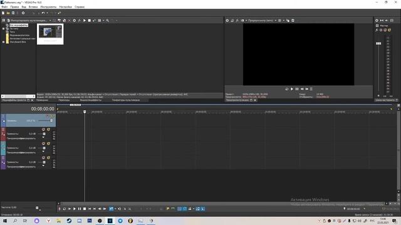Open the Настройки menu

pos(65,7)
